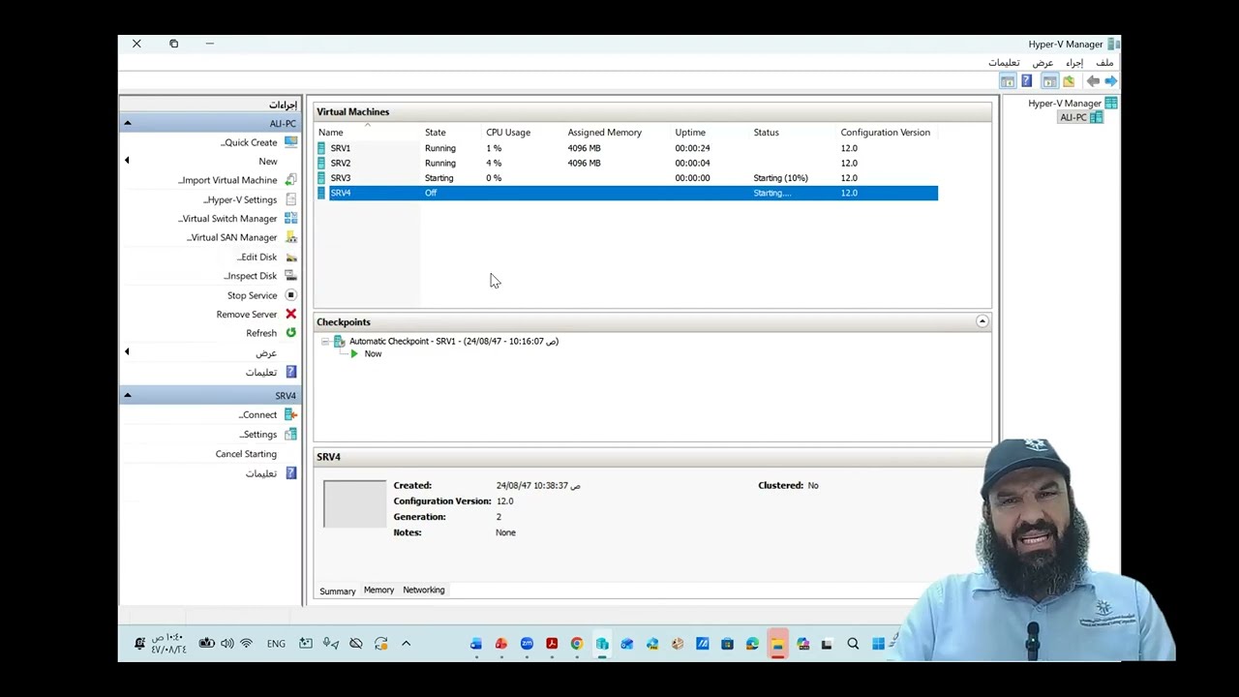Select the SRV2 virtual machine row
This screenshot has height=697, width=1239.
[627, 163]
